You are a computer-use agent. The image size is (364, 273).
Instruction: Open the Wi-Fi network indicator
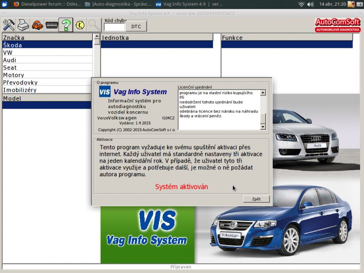point(301,4)
